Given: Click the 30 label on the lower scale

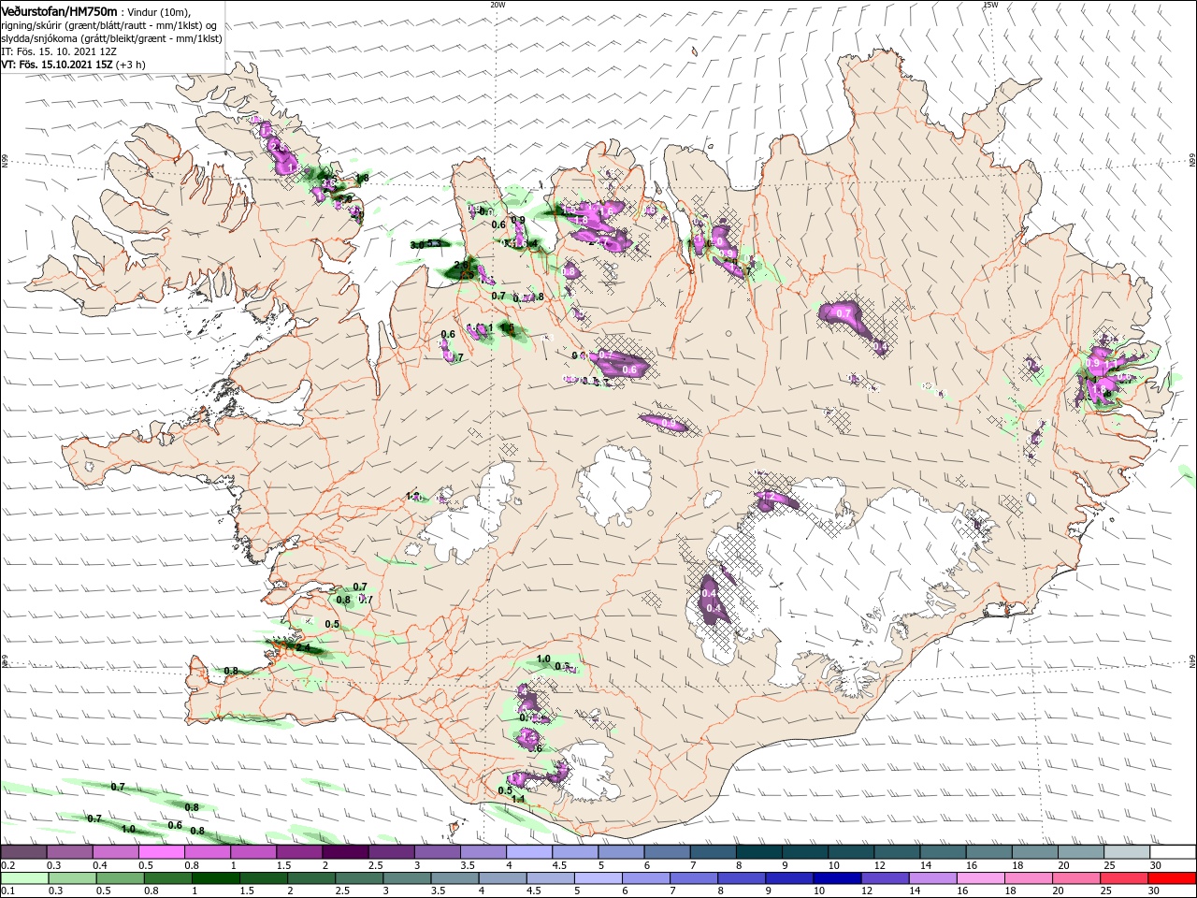Looking at the screenshot, I should click(1153, 891).
